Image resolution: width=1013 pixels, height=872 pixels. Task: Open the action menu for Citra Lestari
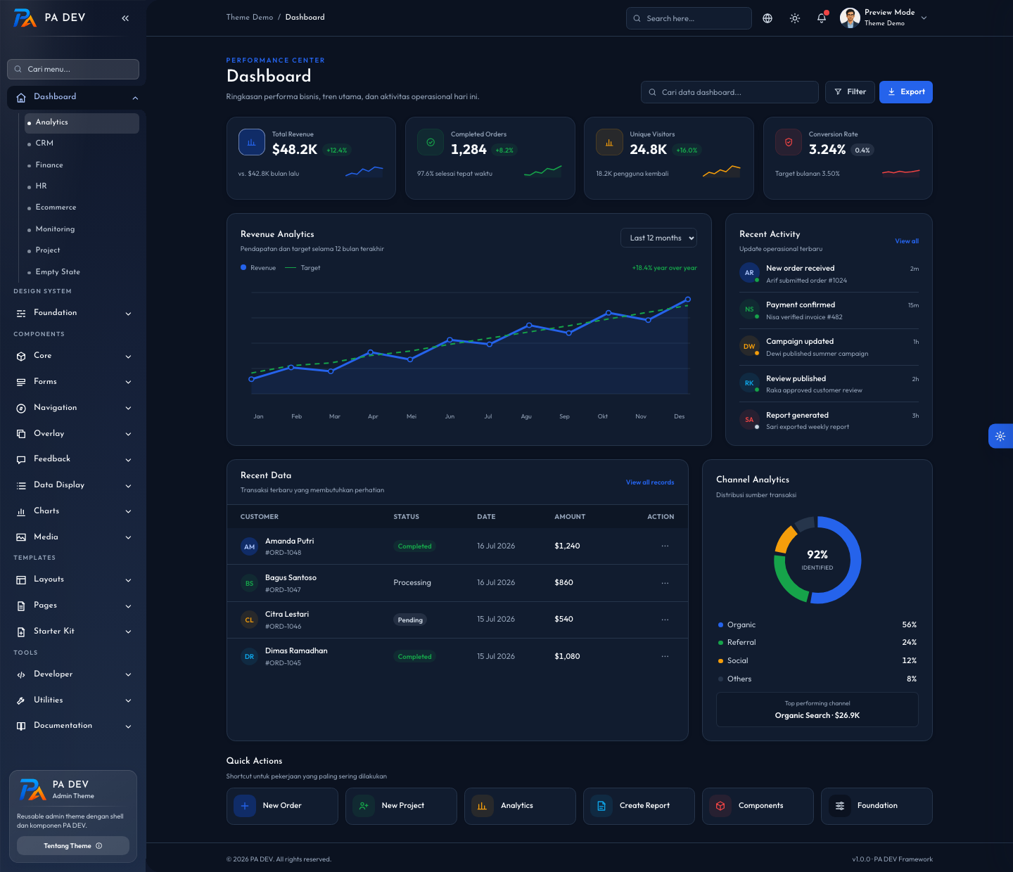665,620
